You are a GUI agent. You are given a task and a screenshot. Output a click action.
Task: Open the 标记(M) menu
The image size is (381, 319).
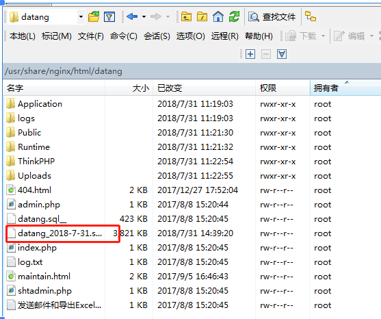pyautogui.click(x=57, y=36)
